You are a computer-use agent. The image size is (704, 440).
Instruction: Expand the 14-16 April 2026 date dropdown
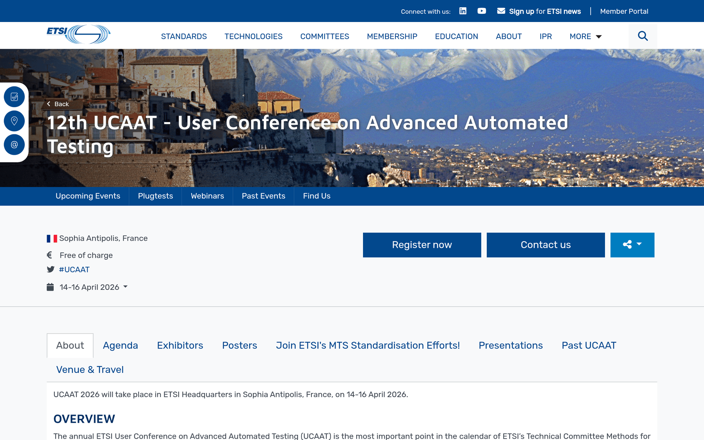click(x=93, y=287)
